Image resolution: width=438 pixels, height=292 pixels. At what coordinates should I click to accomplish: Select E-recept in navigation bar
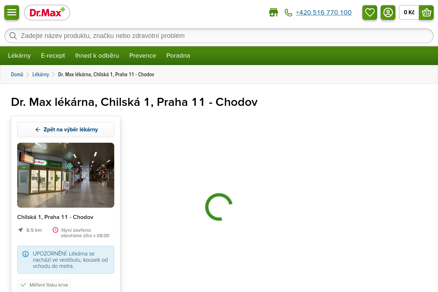tap(53, 55)
